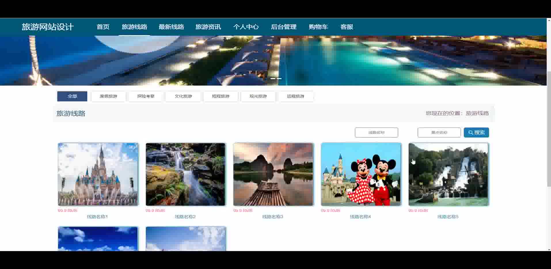Open the Mickey and Minnie thumbnail for 线路名称4
Screen dimensions: 551x269
click(x=361, y=174)
